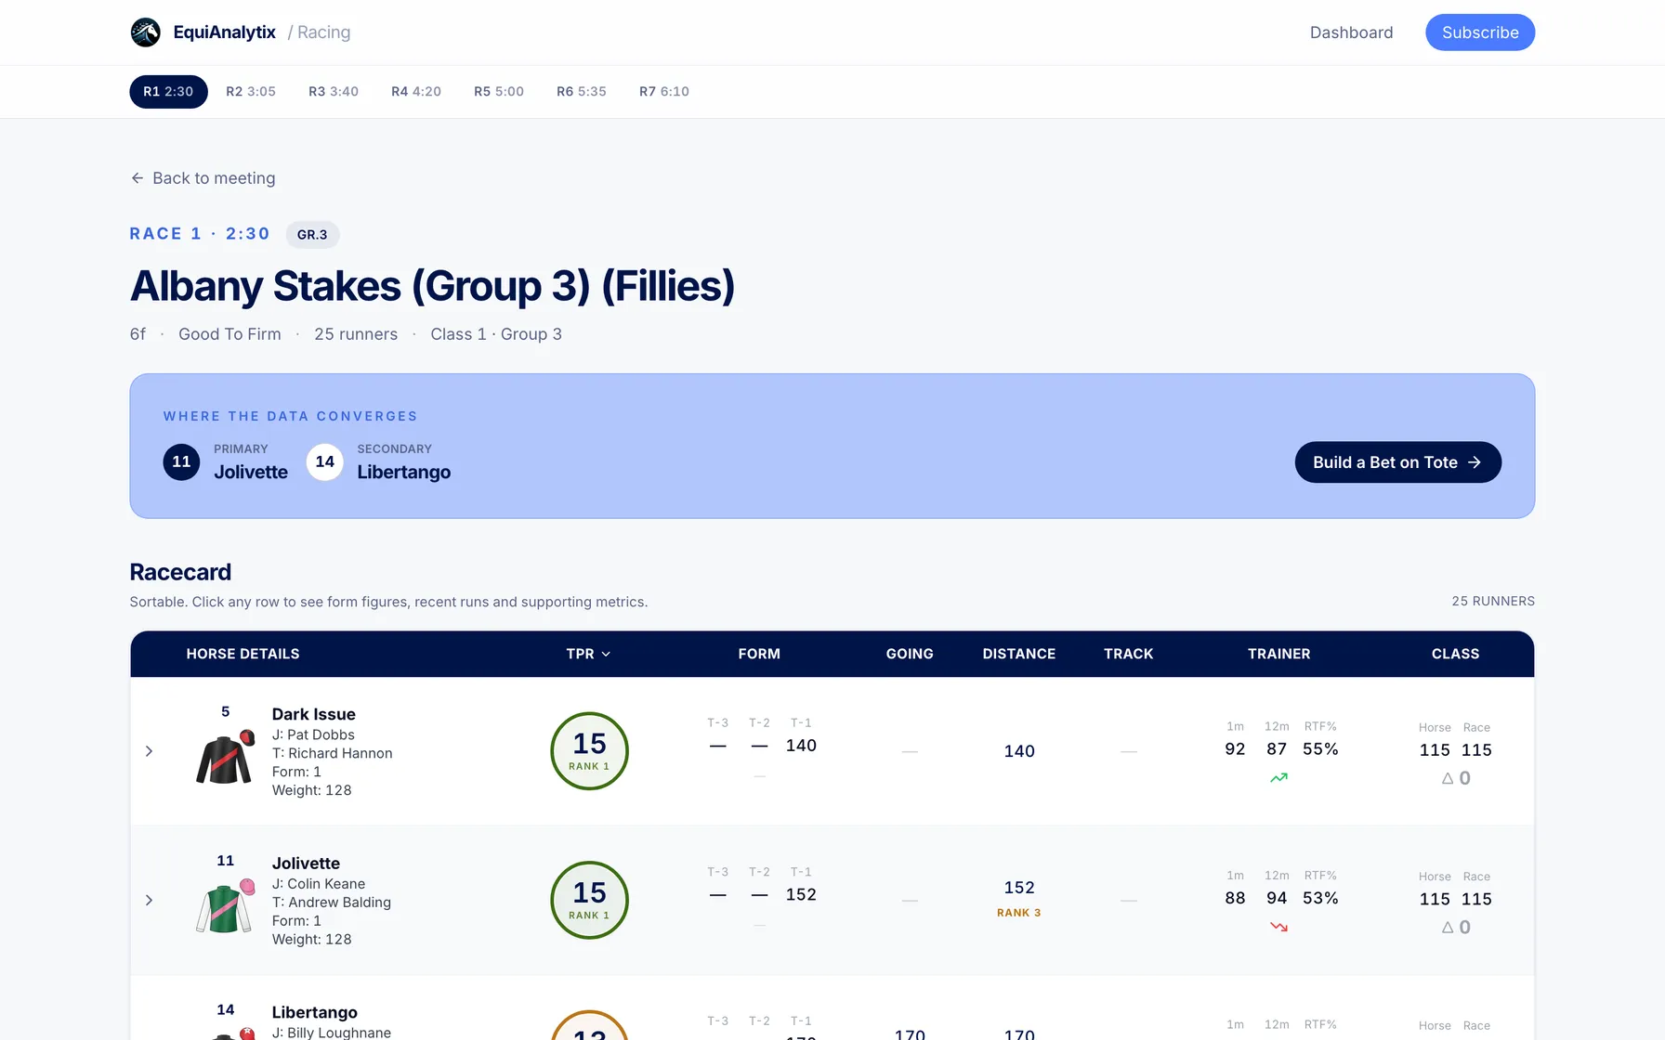The image size is (1665, 1040).
Task: Click the Dark Issue horse name
Action: 313,714
